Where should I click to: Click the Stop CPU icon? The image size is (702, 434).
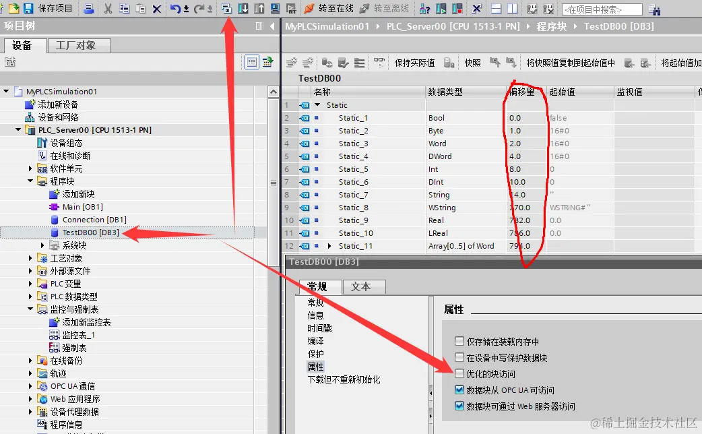457,8
